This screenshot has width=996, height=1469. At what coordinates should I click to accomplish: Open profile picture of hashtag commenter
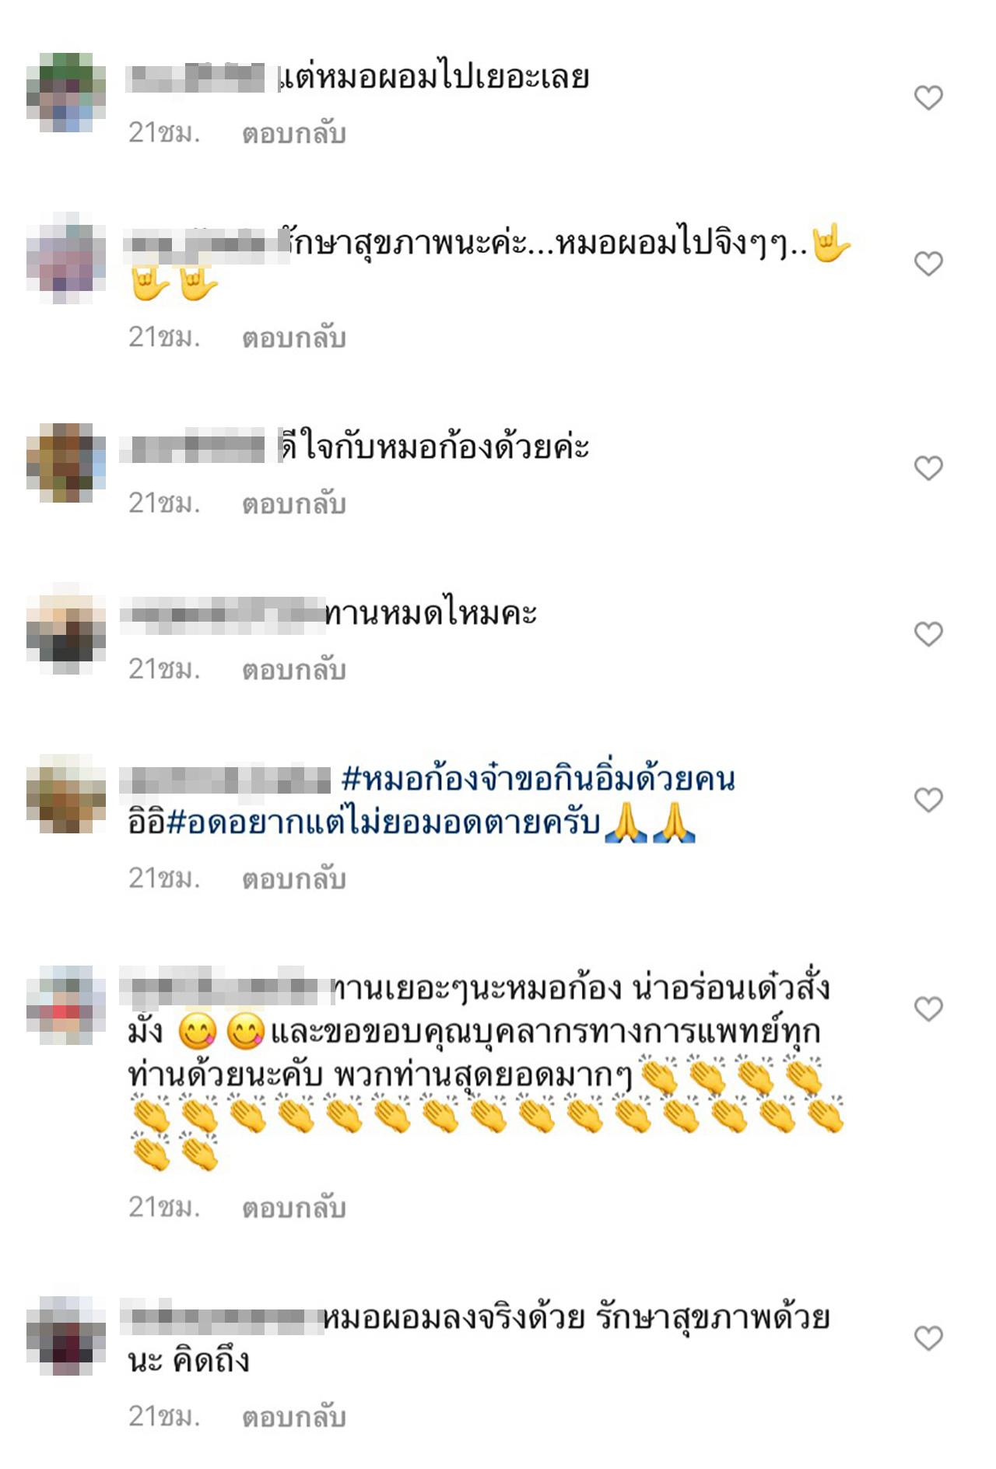click(x=65, y=794)
